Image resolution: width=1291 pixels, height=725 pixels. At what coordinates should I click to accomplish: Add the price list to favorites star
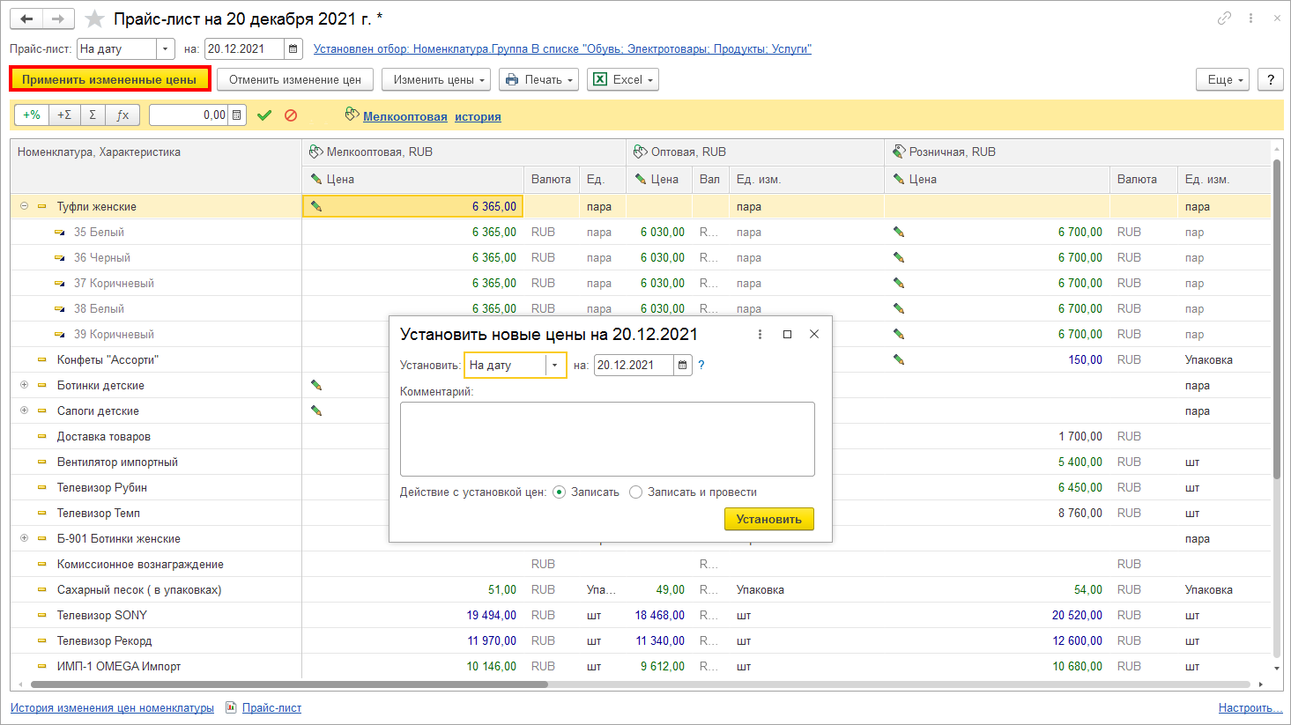[x=94, y=18]
